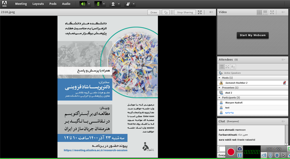Click the Adobe logo in top bar
The image size is (290, 159).
coord(5,4)
